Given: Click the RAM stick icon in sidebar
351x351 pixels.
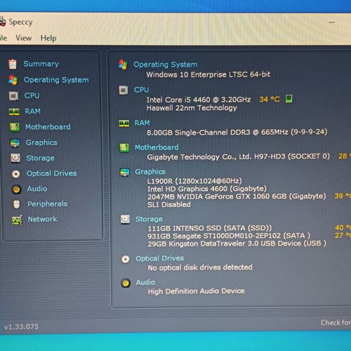Looking at the screenshot, I should (x=14, y=112).
